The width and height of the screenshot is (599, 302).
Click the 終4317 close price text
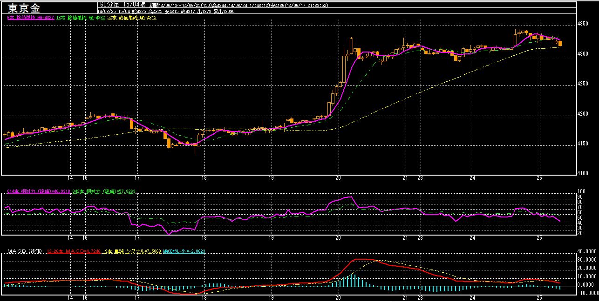pos(188,11)
